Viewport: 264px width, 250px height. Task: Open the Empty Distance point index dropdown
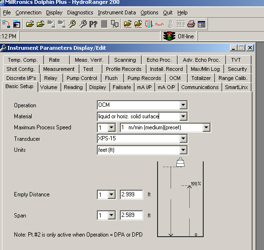[112, 194]
